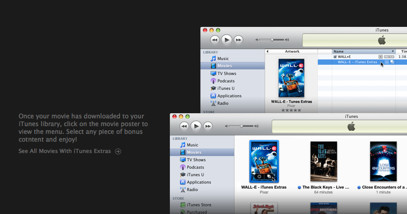Click WALL-E artwork in the back window
Viewport: 407px width, 214px height.
click(x=291, y=78)
